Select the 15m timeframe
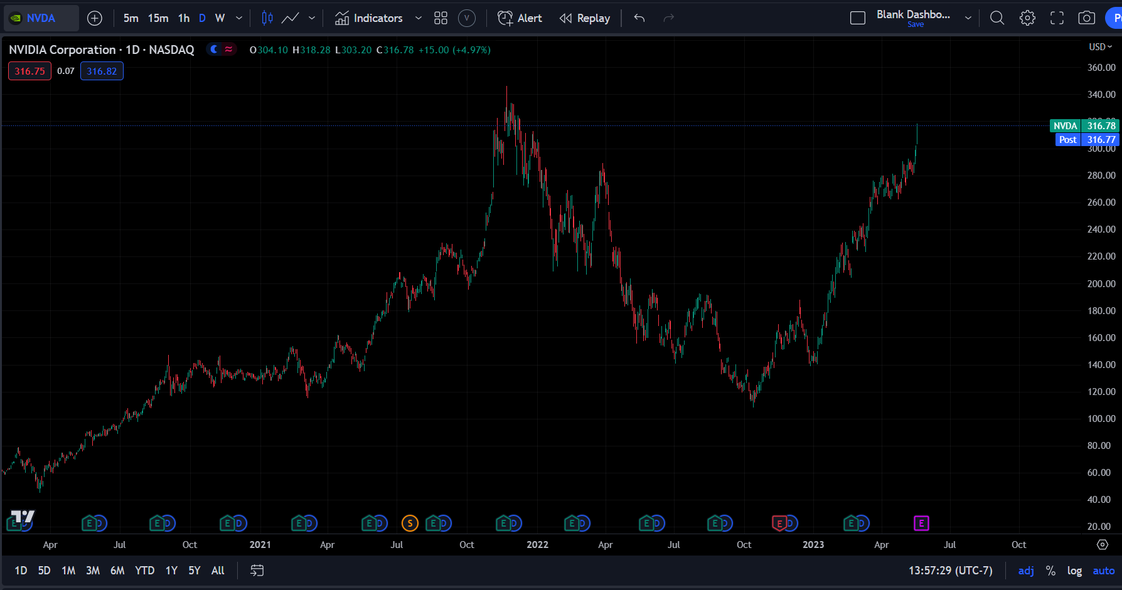The width and height of the screenshot is (1122, 590). pos(158,18)
